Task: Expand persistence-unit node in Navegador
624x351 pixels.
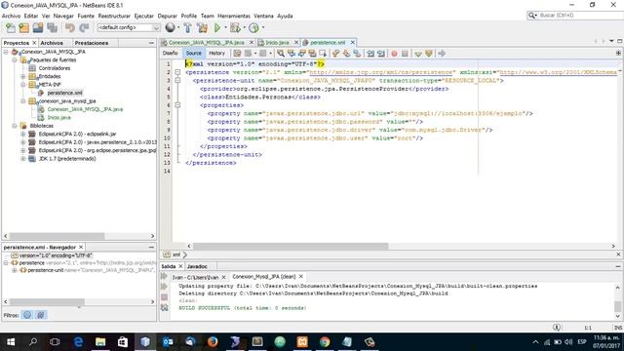Action: click(15, 270)
